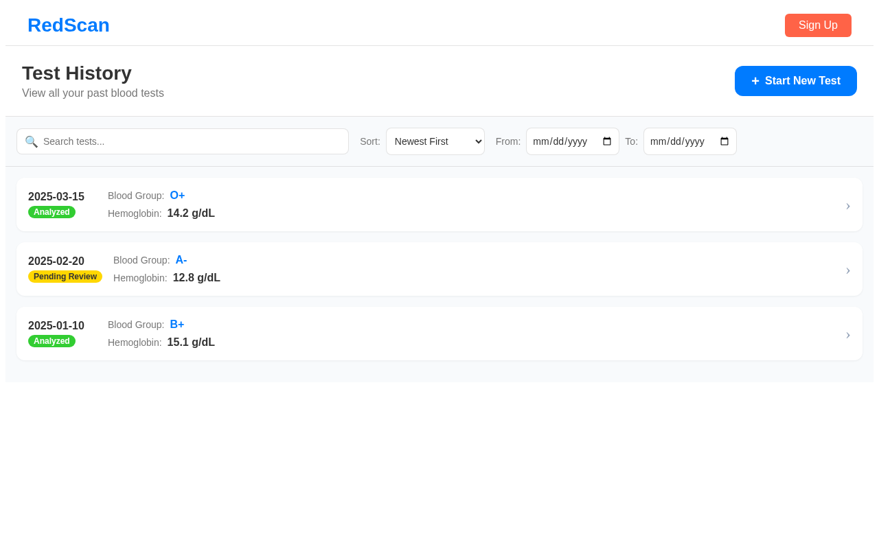Click the B+ blood group value
The image size is (879, 560).
[x=177, y=325]
